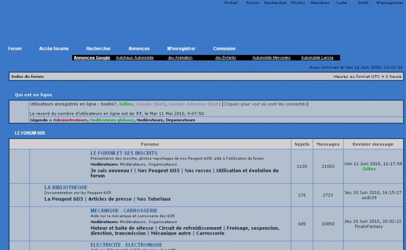
Task: Select bold M'enregistrer item in main menu
Action: 181,48
